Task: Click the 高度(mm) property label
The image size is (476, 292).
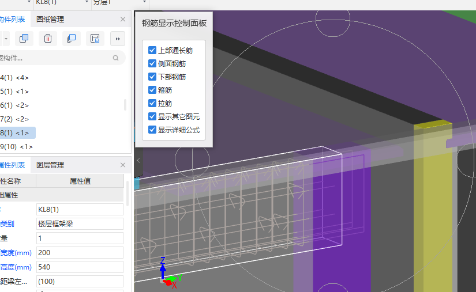Action: [16, 267]
